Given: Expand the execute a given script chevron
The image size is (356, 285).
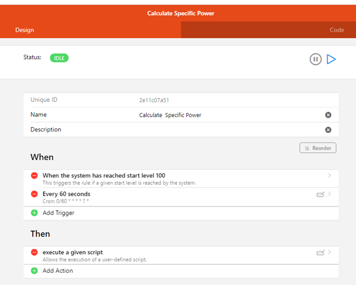Looking at the screenshot, I should point(329,252).
